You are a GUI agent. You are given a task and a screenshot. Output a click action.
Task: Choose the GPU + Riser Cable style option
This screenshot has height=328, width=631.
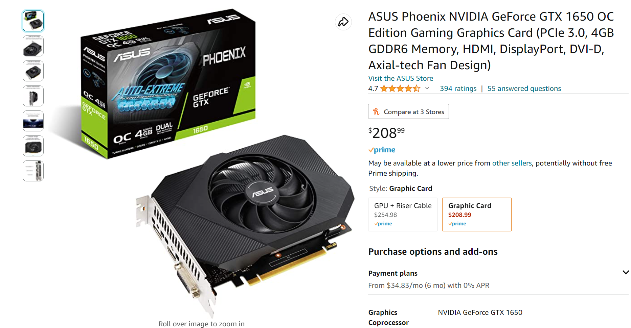(403, 215)
